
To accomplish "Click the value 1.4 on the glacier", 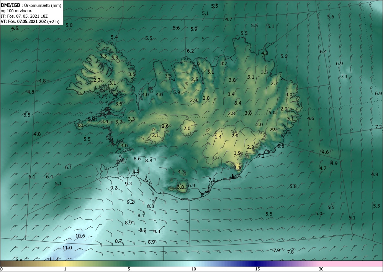I will pos(218,137).
